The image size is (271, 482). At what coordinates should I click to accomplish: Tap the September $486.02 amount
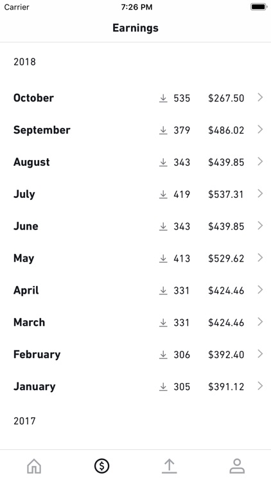226,130
